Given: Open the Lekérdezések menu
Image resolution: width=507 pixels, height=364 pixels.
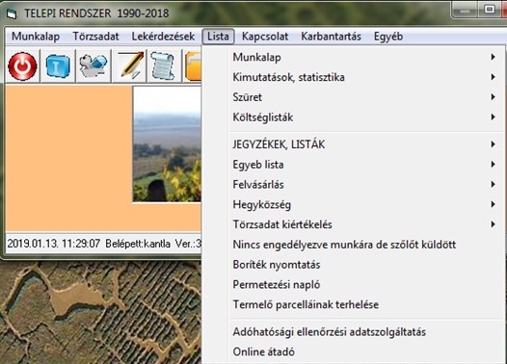Looking at the screenshot, I should click(x=163, y=37).
